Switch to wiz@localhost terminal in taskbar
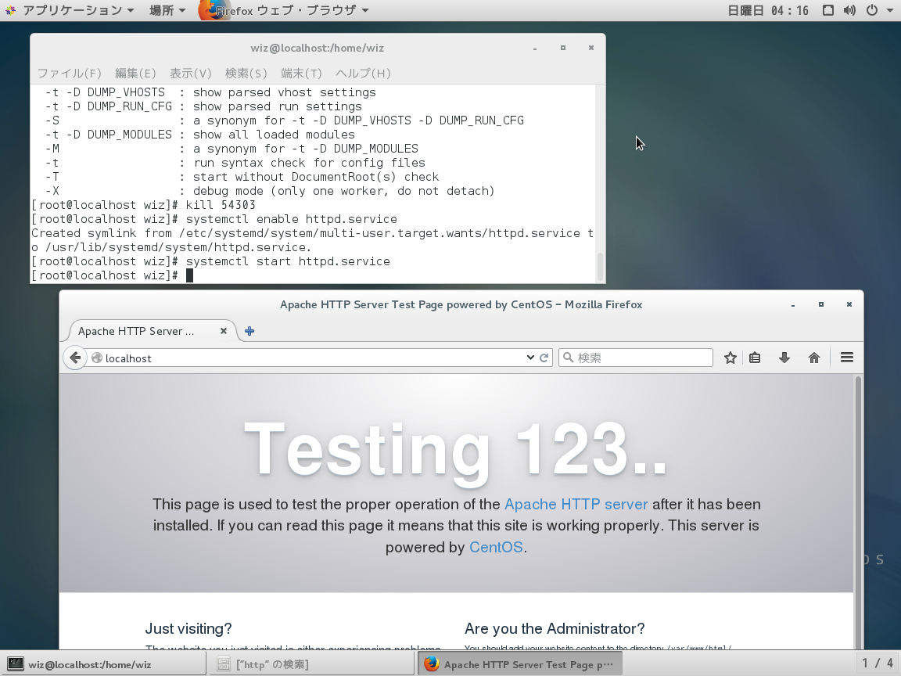The image size is (901, 676). click(x=103, y=664)
